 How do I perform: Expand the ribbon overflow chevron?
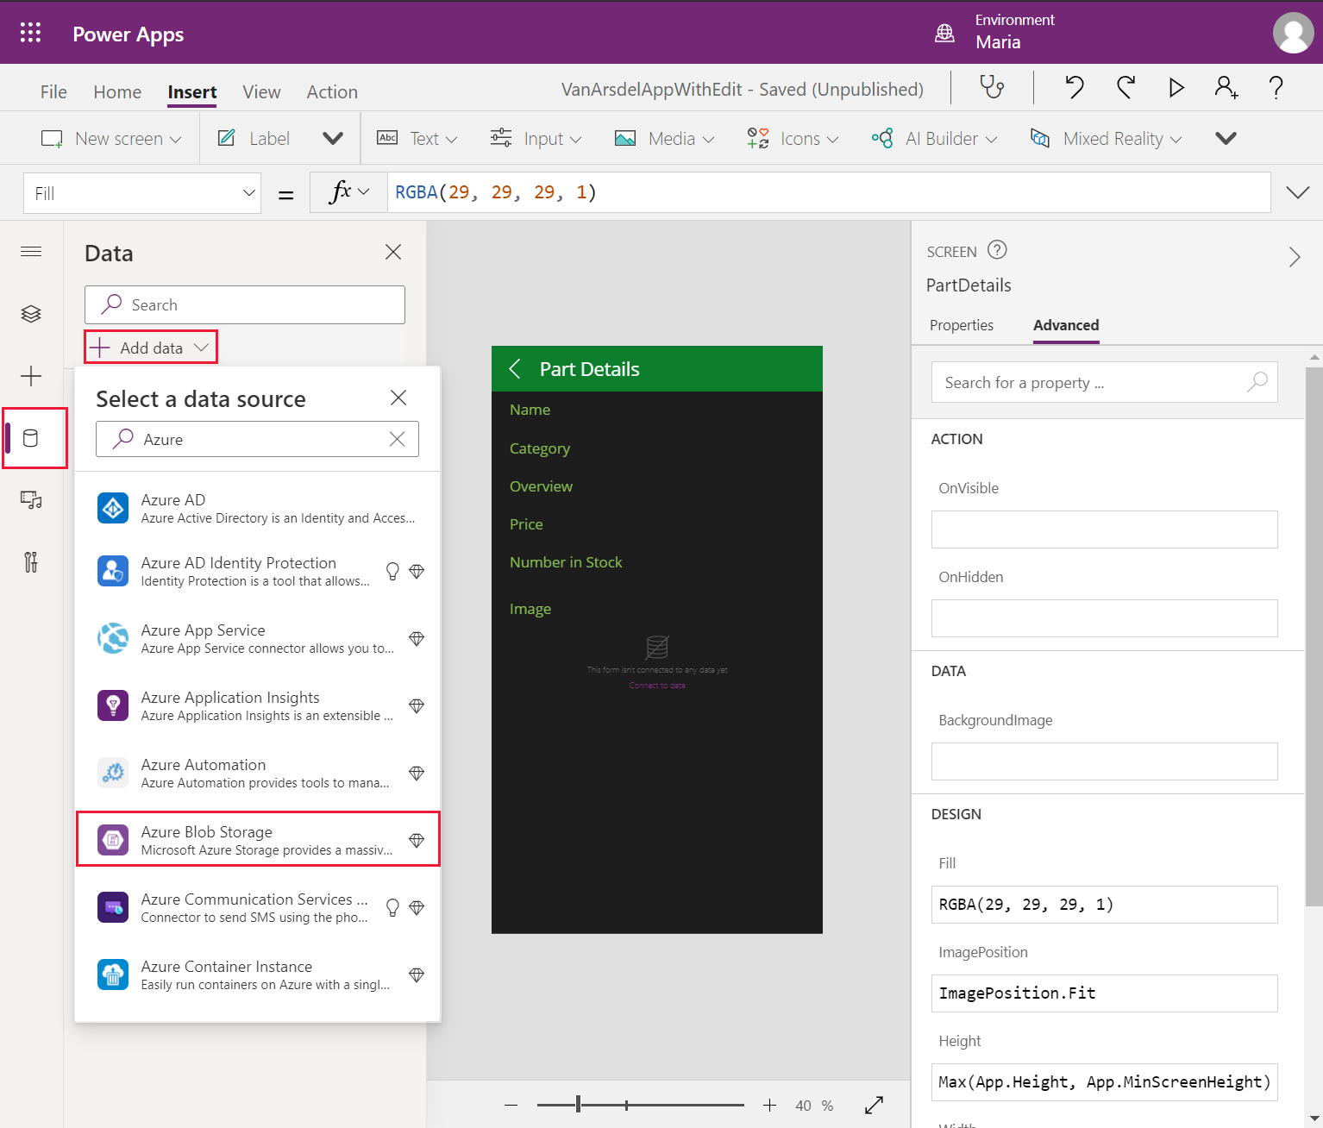(x=1226, y=138)
